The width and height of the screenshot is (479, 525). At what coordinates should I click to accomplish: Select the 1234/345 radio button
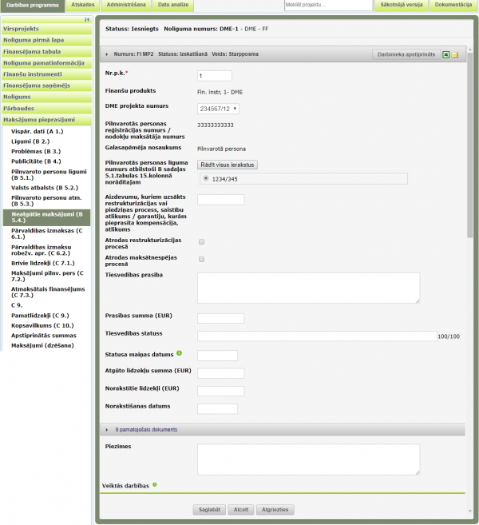point(207,178)
